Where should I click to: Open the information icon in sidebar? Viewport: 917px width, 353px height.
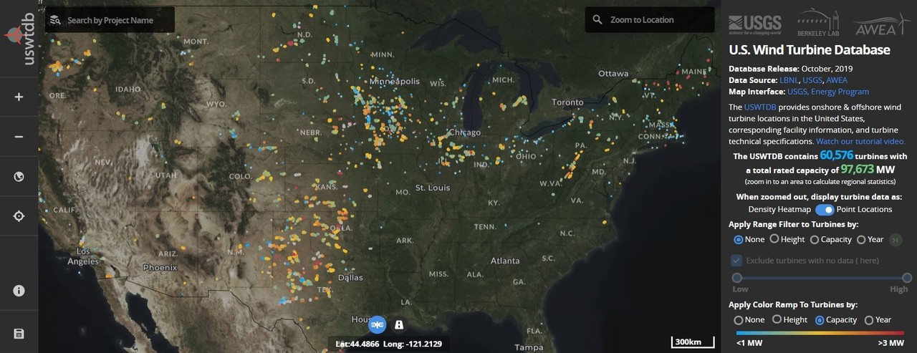19,291
